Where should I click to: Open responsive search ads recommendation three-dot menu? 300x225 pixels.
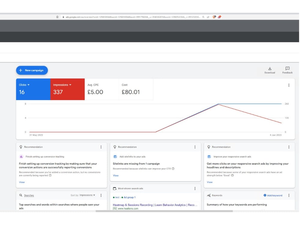point(289,147)
